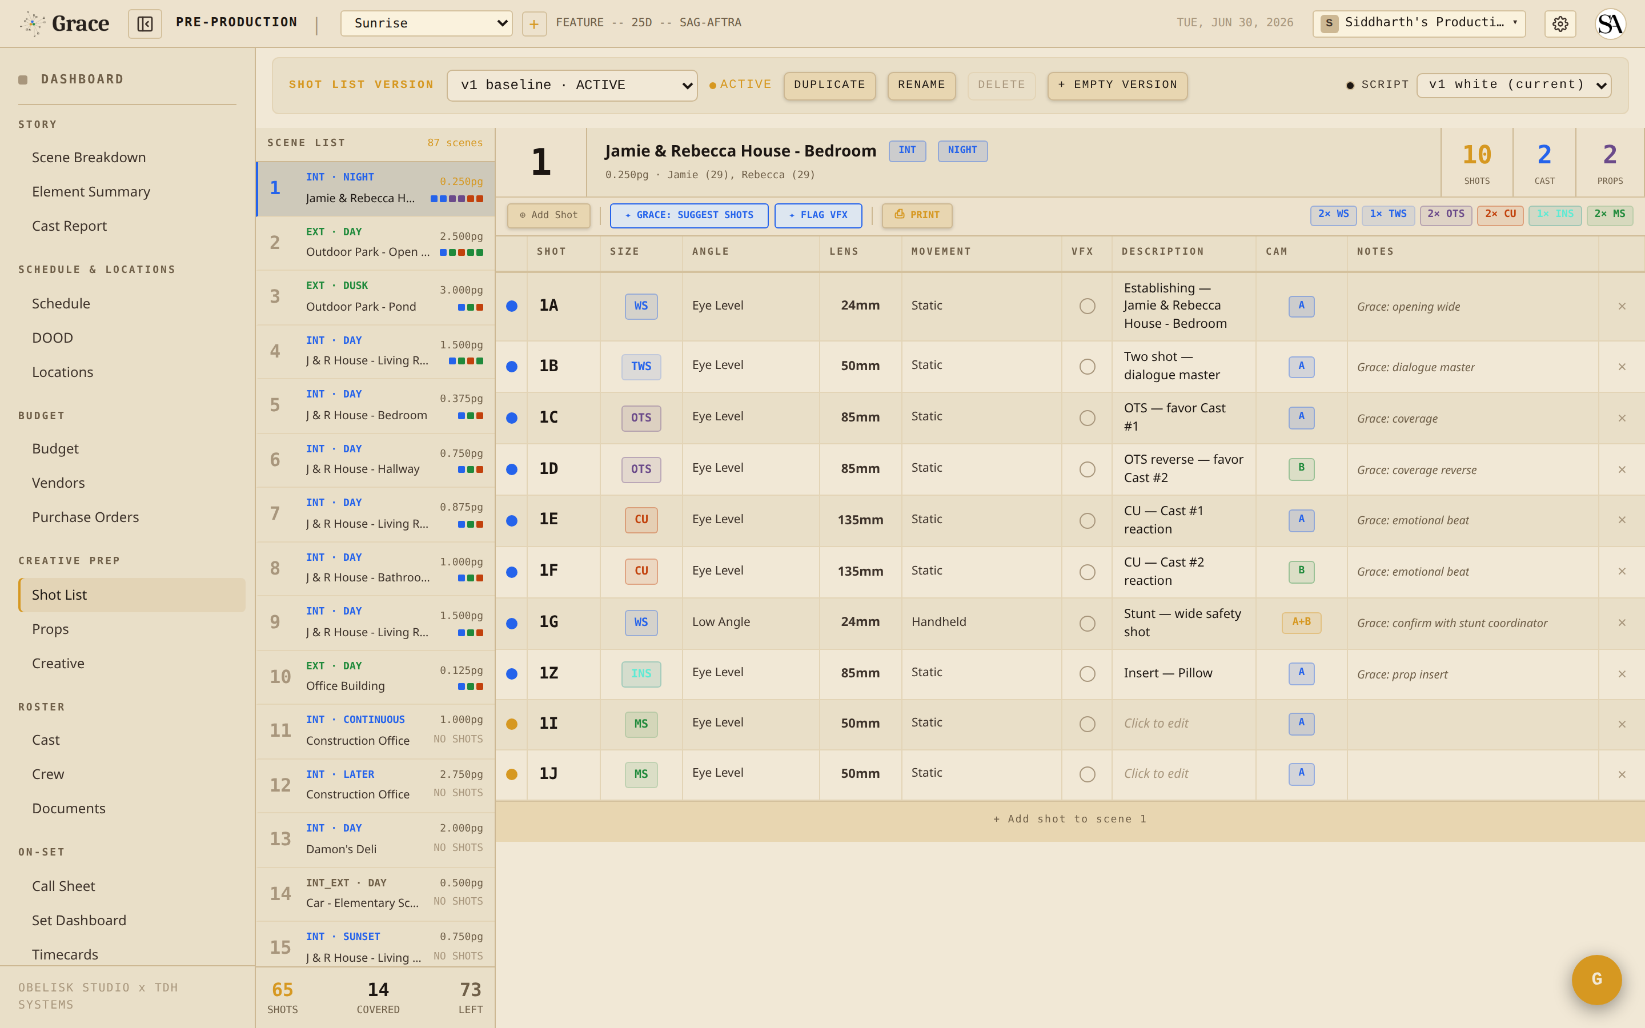Open script version dropdown
Image resolution: width=1645 pixels, height=1028 pixels.
pyautogui.click(x=1514, y=85)
